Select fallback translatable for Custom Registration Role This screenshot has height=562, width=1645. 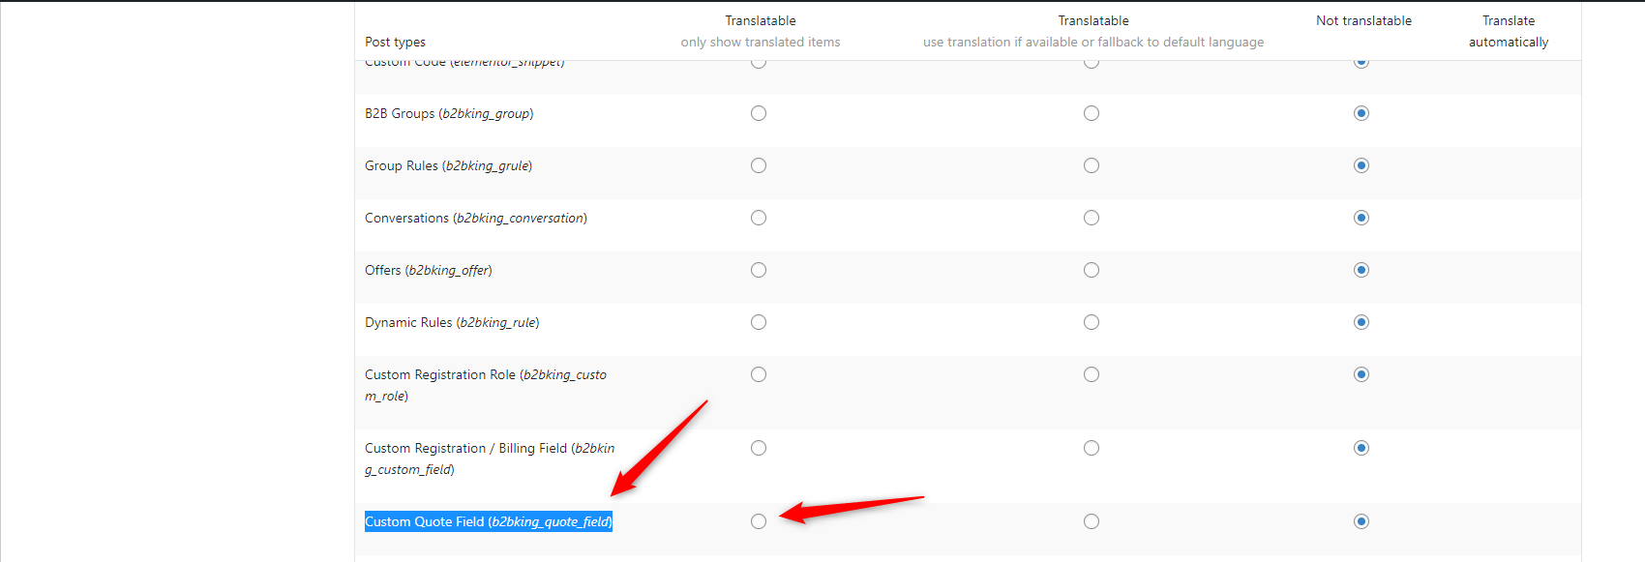(1092, 374)
